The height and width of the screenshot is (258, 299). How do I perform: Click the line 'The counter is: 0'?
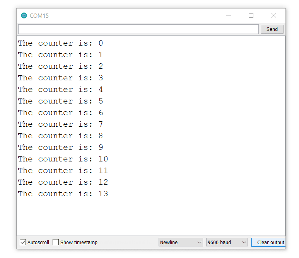(60, 43)
